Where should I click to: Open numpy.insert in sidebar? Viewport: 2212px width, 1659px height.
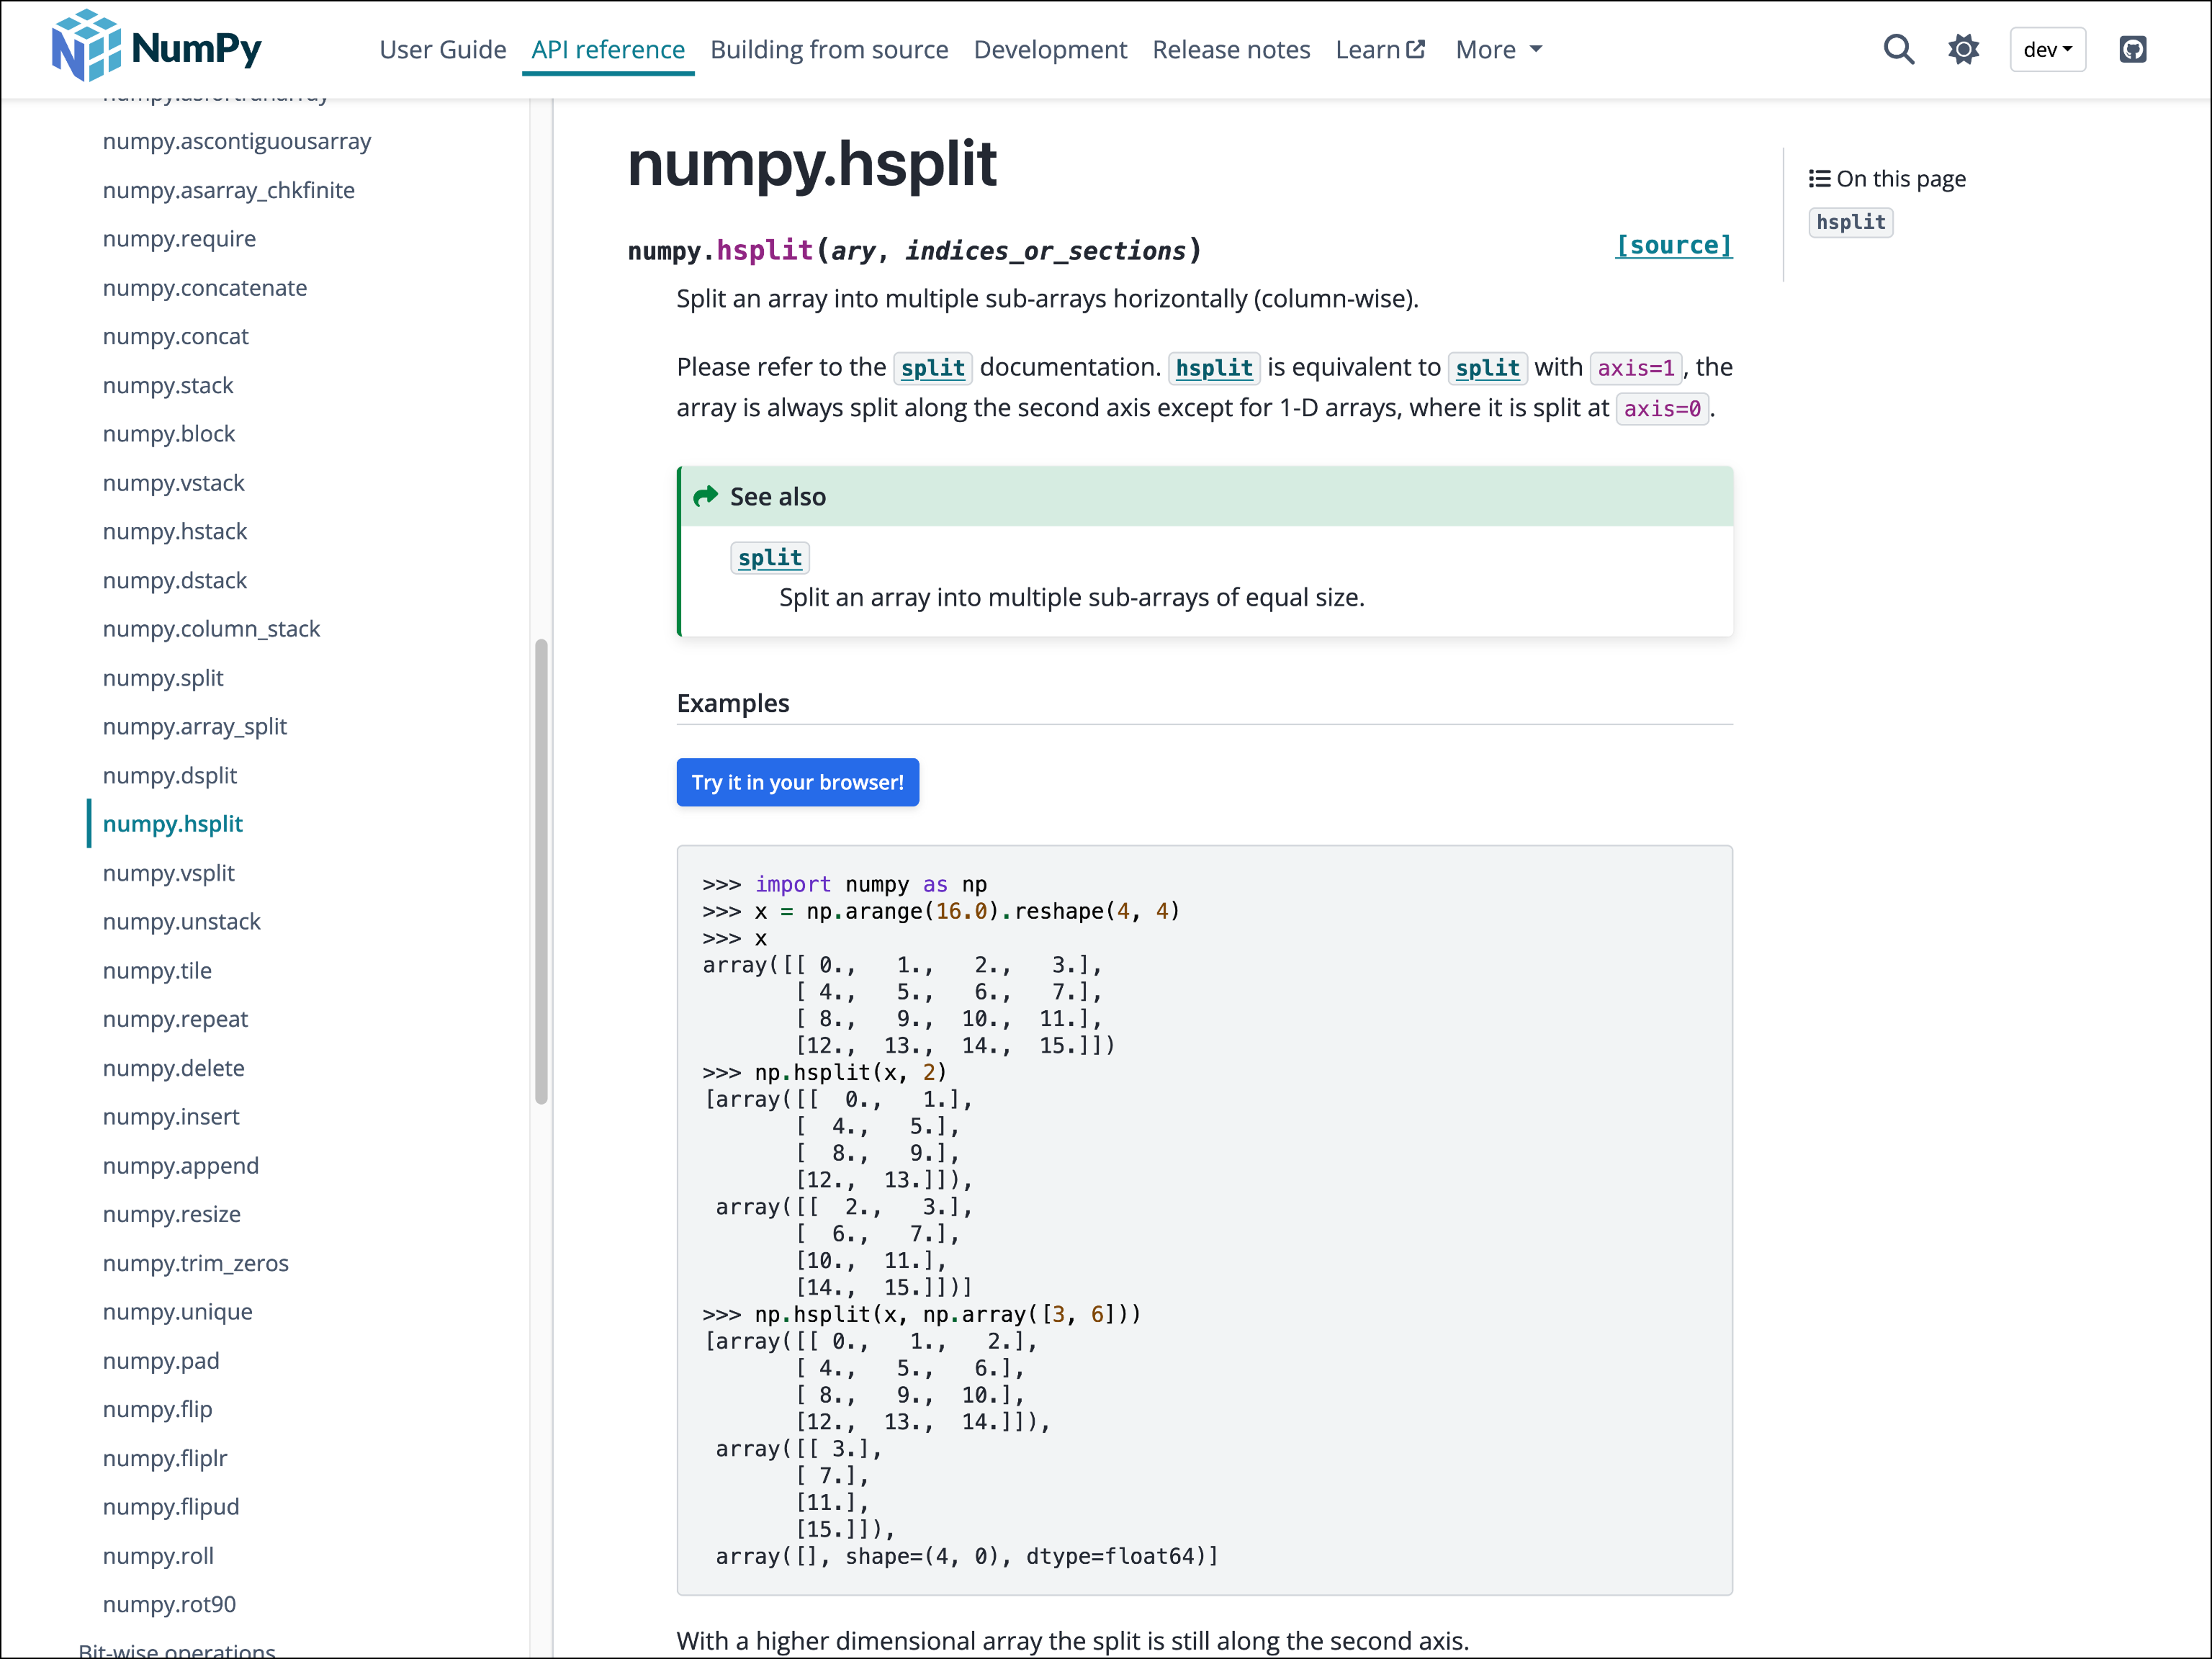click(171, 1116)
